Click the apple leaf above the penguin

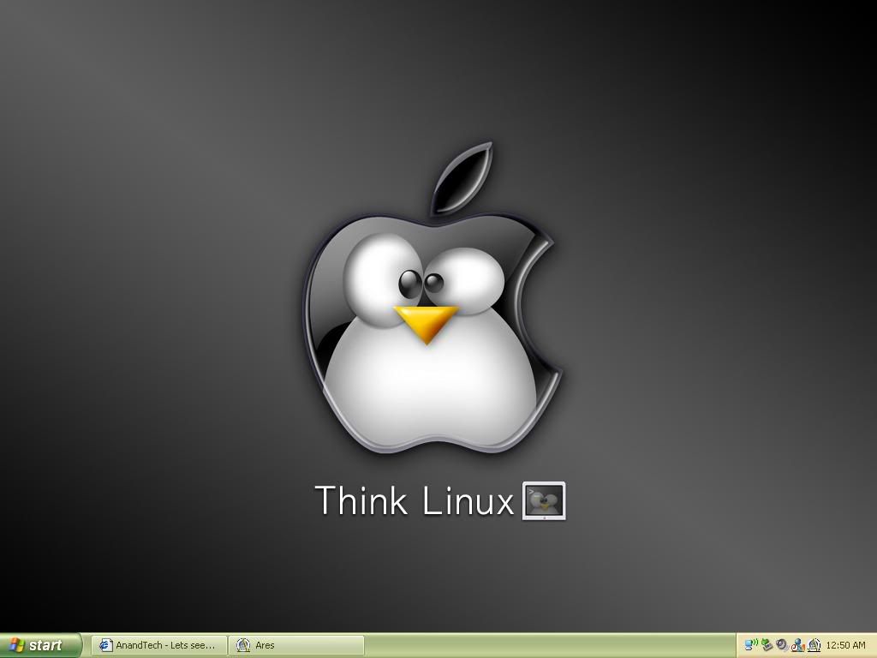coord(462,178)
